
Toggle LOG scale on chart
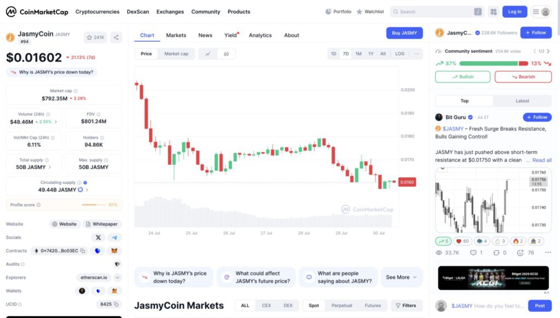point(400,54)
